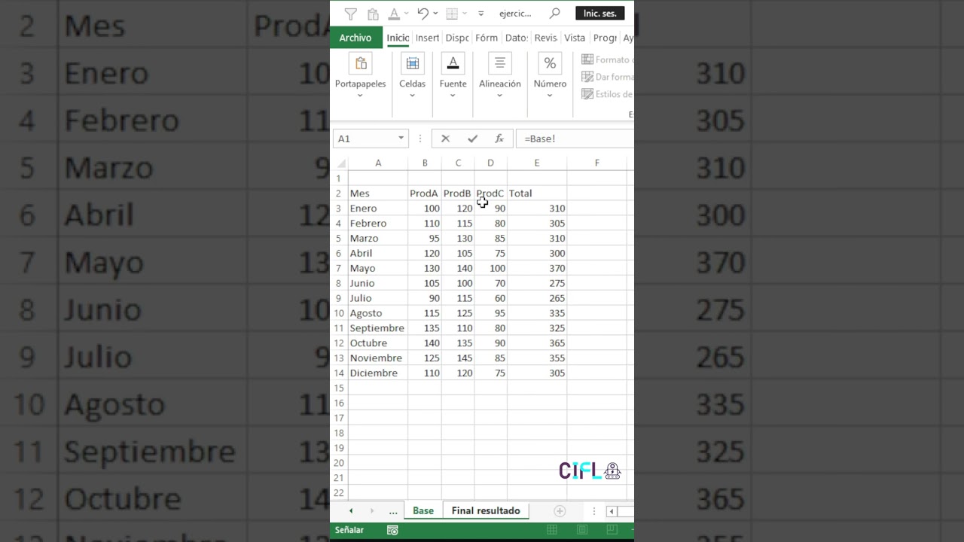Click the borders icon in quick access toolbar
This screenshot has height=542, width=964.
pyautogui.click(x=452, y=14)
